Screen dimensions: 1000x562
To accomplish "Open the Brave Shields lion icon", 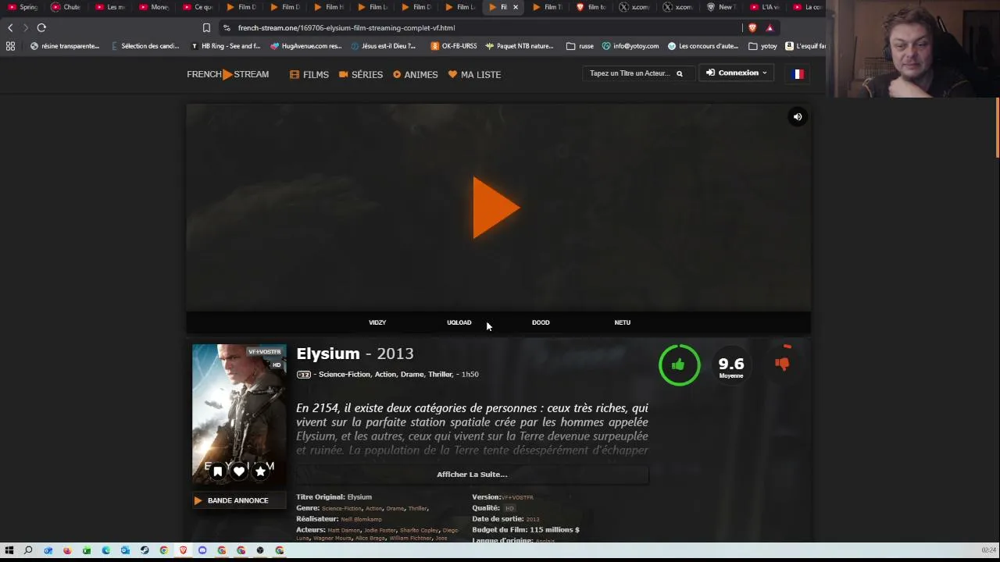I will (x=752, y=28).
